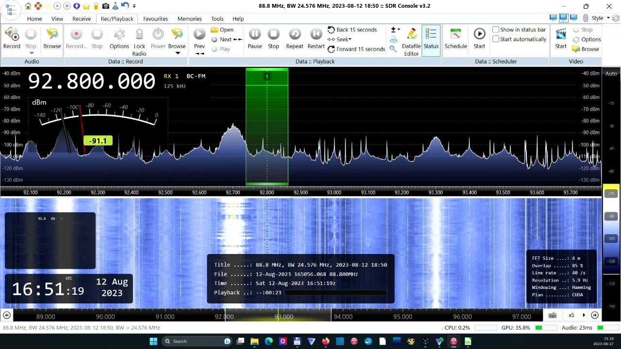This screenshot has width=621, height=349.
Task: Click the playback progress bar
Action: [x=336, y=293]
